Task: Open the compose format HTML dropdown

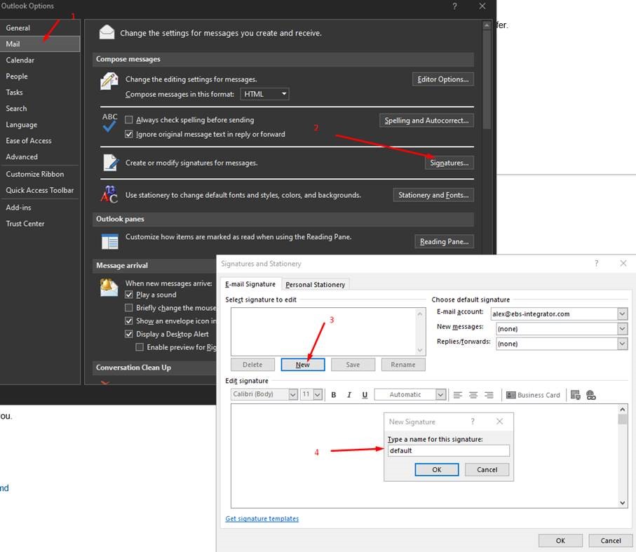Action: pyautogui.click(x=264, y=94)
